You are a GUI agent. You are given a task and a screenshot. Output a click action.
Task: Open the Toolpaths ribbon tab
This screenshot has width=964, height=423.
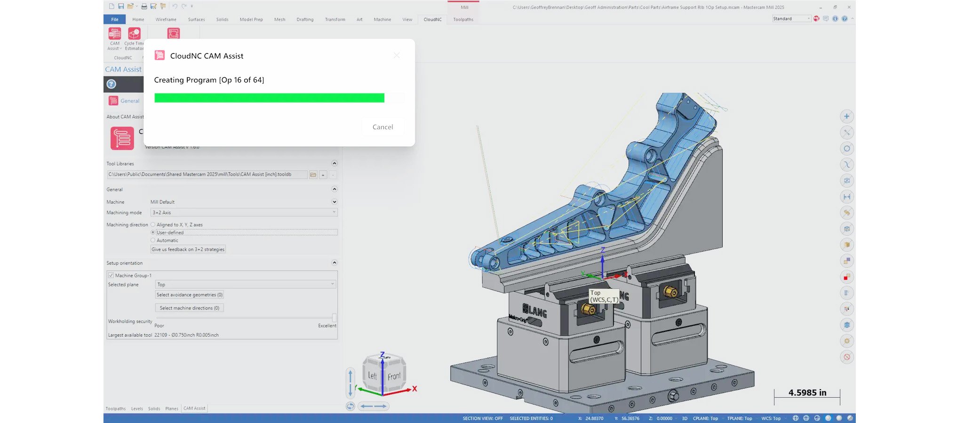[463, 19]
